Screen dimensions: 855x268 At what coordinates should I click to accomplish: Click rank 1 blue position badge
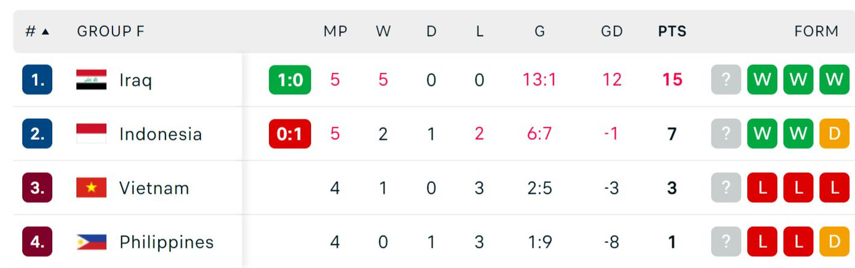38,80
